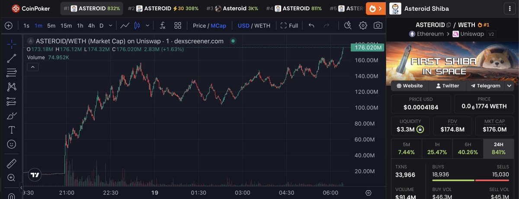Click the 176.020M current price label
519x199 pixels.
coord(368,47)
